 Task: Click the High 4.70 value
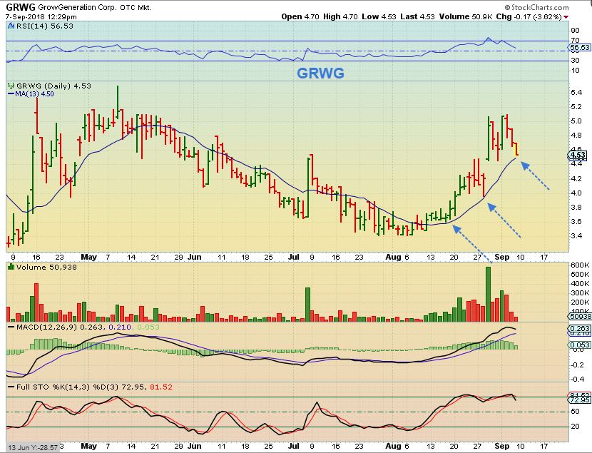tap(340, 16)
